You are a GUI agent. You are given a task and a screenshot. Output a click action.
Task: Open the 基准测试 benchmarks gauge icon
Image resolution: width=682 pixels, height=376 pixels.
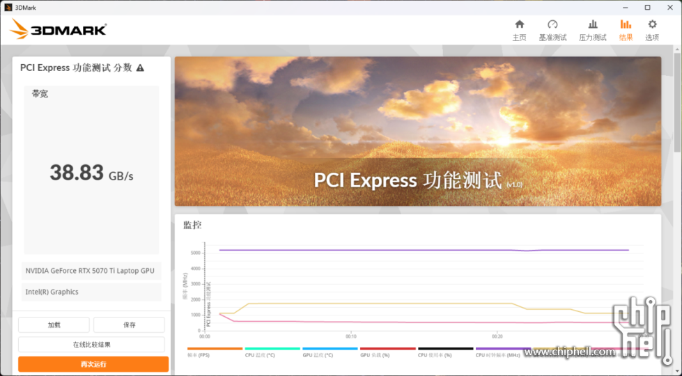click(x=552, y=24)
